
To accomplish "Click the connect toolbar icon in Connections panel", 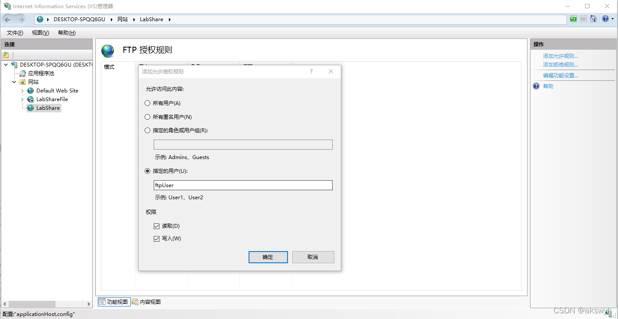I will tap(6, 55).
